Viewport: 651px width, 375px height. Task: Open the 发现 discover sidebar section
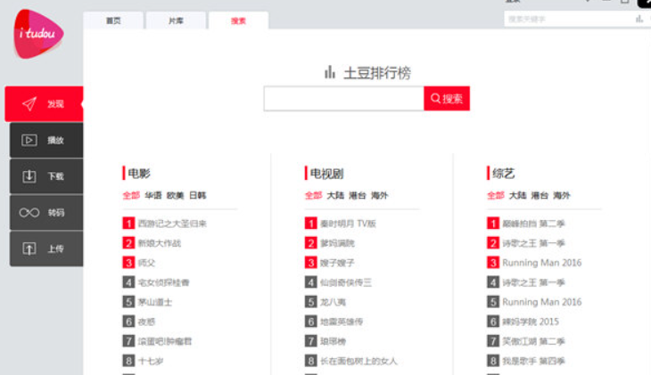[44, 103]
